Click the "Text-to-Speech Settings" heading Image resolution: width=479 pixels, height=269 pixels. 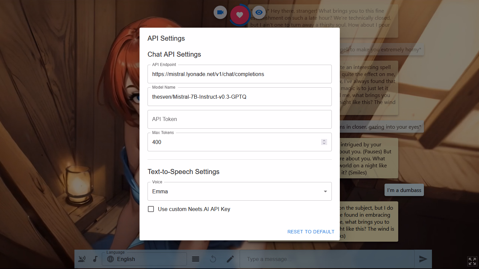coord(184,172)
